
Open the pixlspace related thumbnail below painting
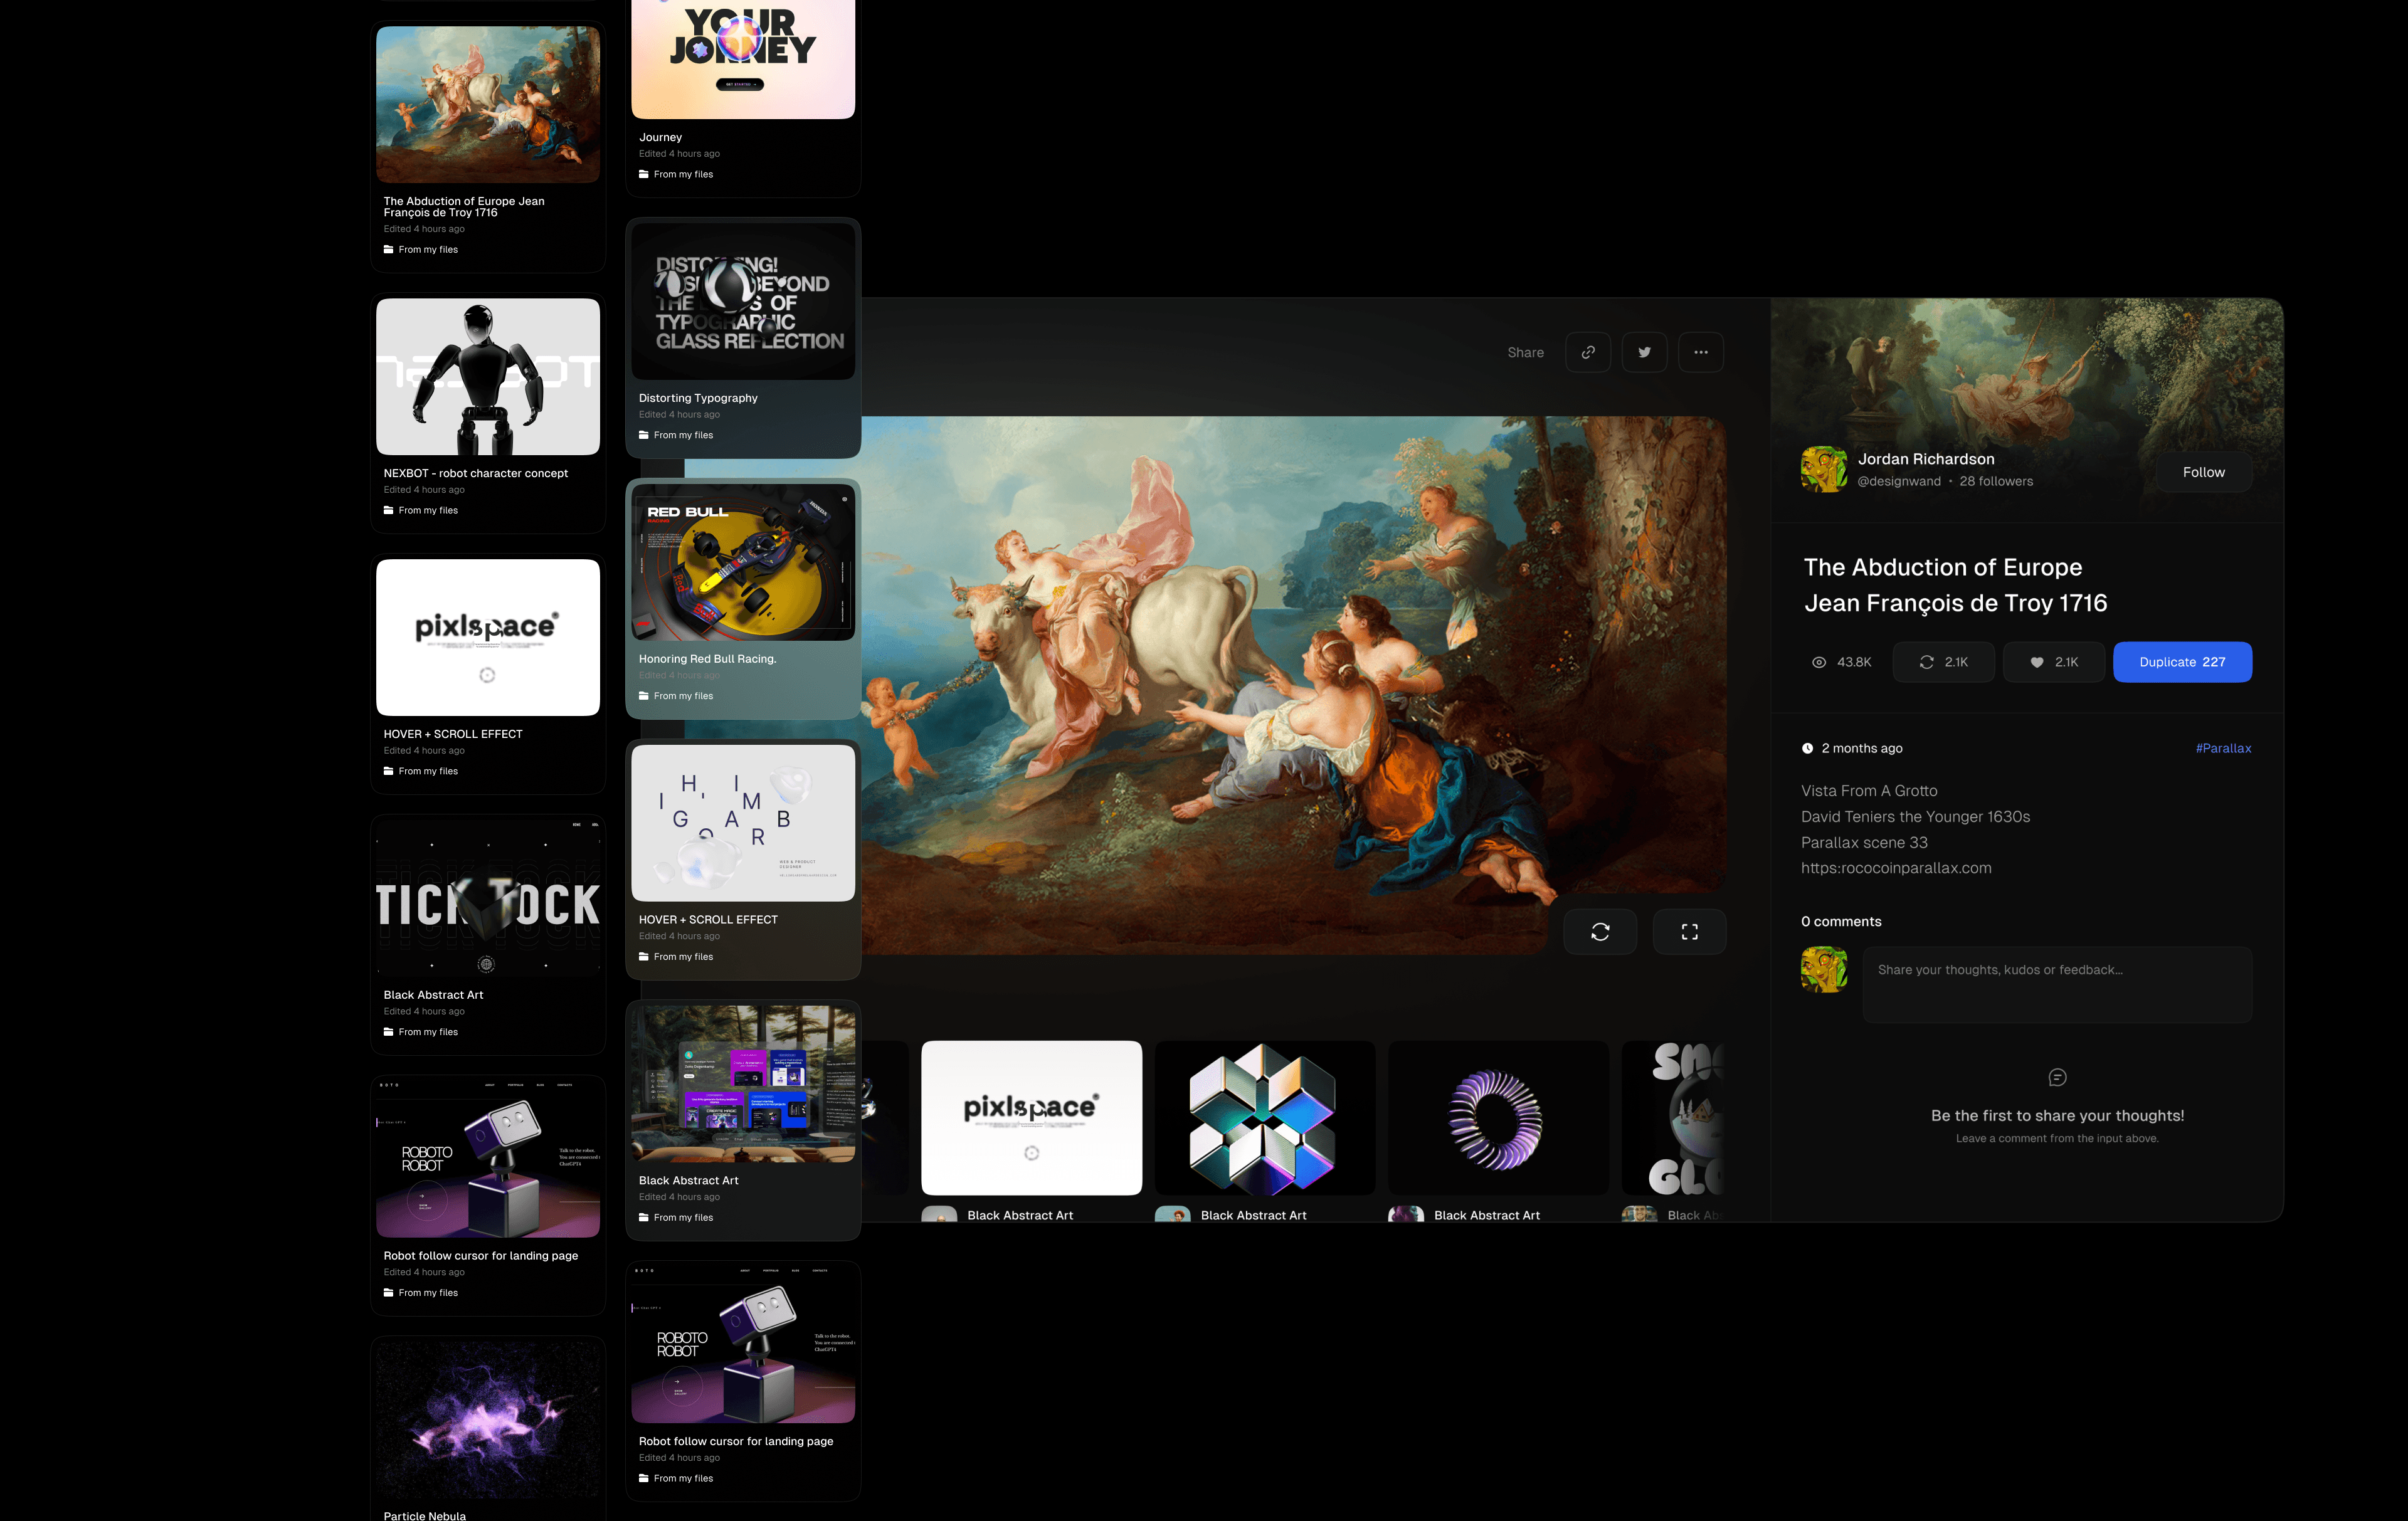[x=1031, y=1117]
